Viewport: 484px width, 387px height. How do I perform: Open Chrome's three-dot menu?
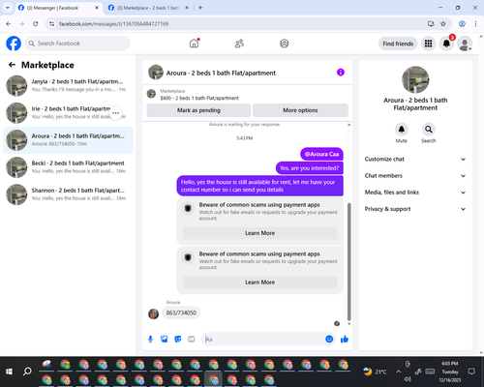(x=475, y=24)
